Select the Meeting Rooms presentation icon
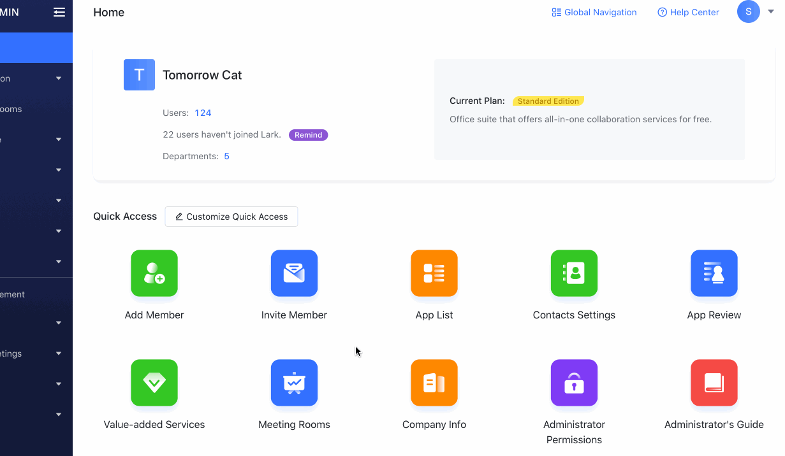This screenshot has width=785, height=456. coord(294,383)
